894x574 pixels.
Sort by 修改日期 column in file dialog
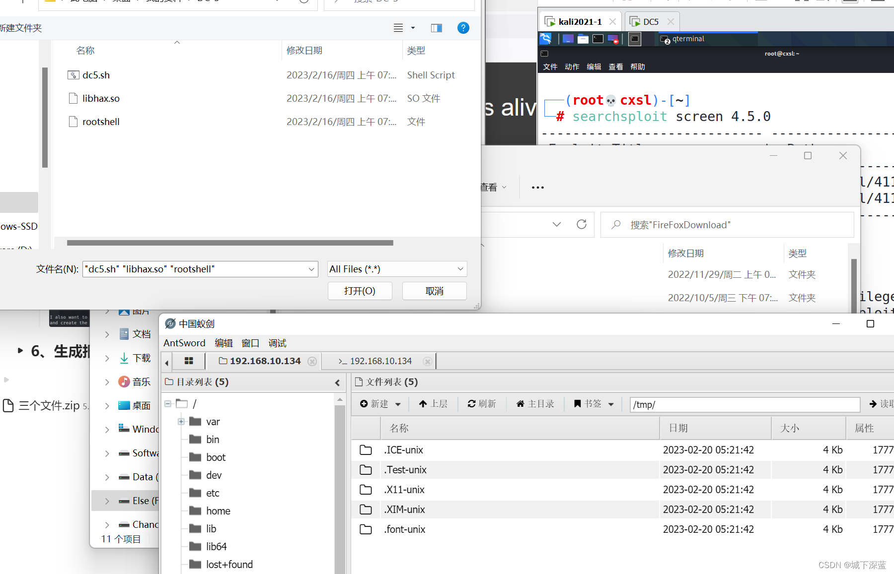pos(304,50)
